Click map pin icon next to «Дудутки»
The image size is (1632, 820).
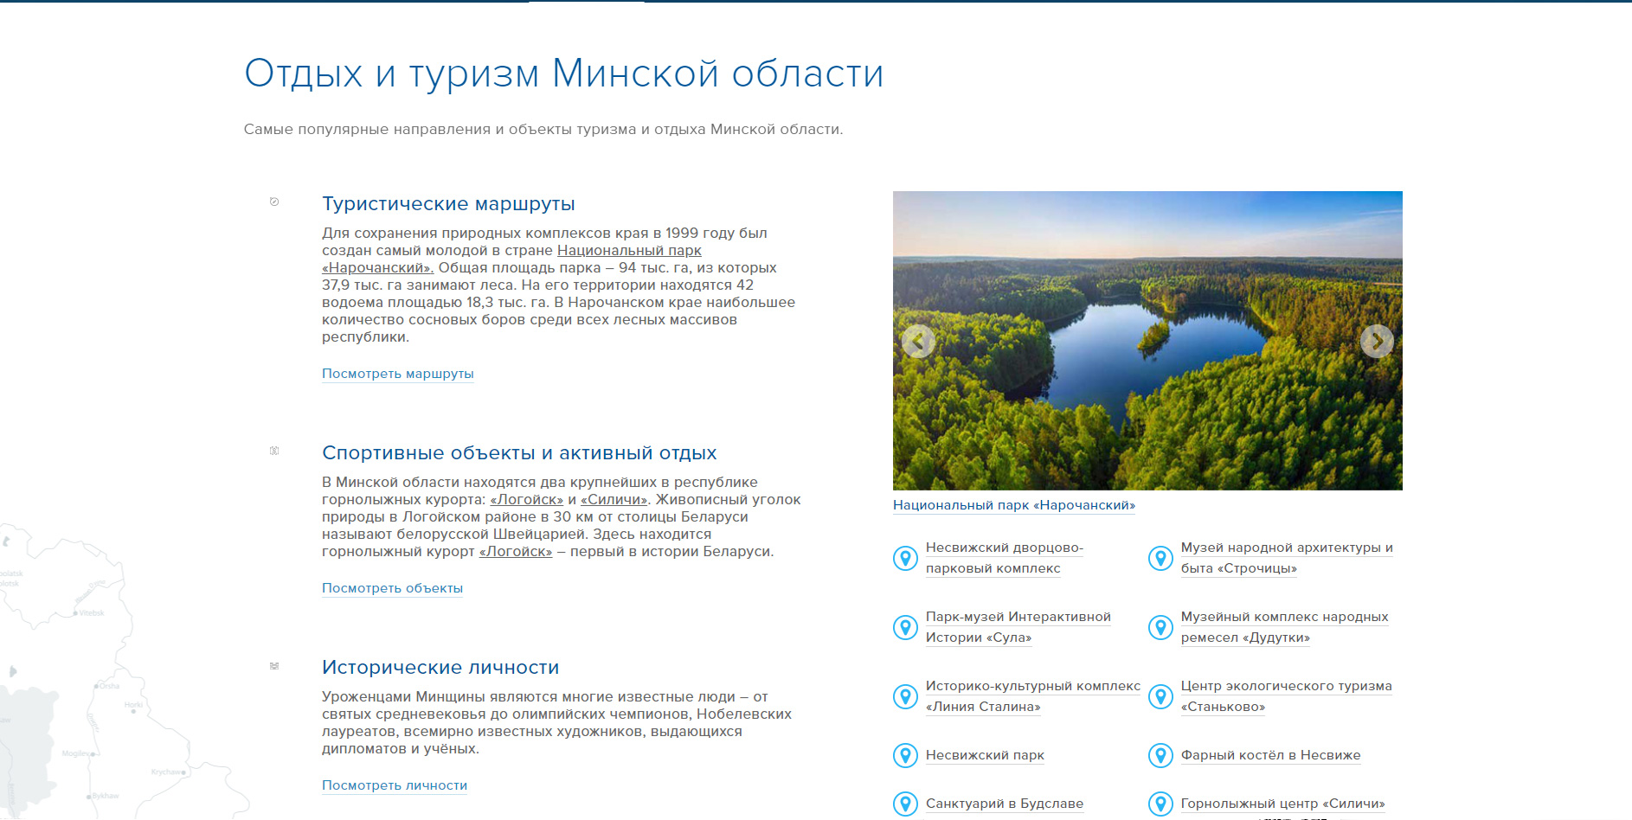point(1160,627)
